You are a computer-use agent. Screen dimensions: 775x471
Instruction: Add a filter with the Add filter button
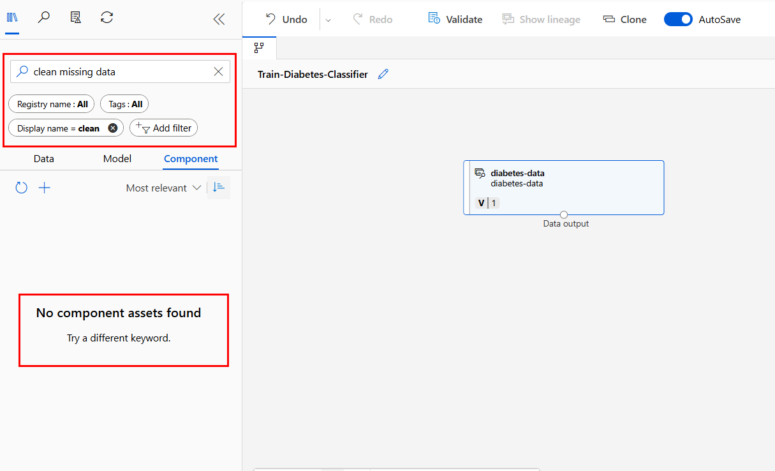(163, 128)
